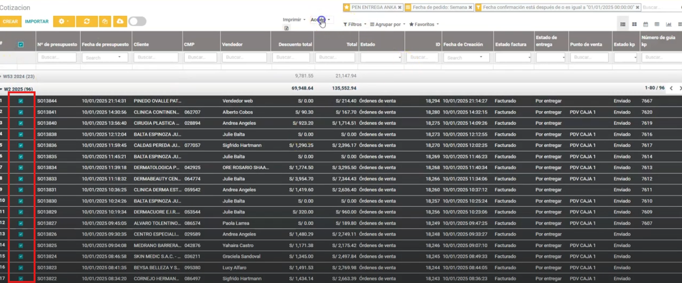The image size is (682, 283).
Task: Switch to kanban view icon
Action: 634,24
